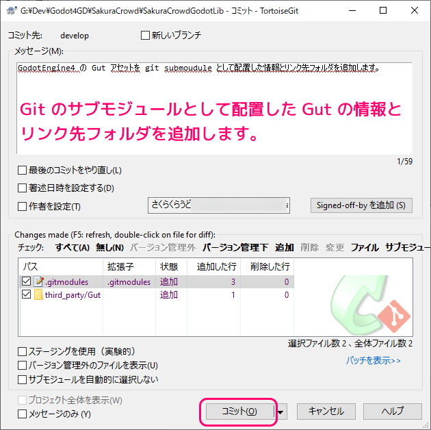Click the author field さくらくらうど
431x430 pixels.
[x=219, y=205]
